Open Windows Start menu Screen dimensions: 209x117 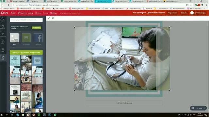[2, 115]
